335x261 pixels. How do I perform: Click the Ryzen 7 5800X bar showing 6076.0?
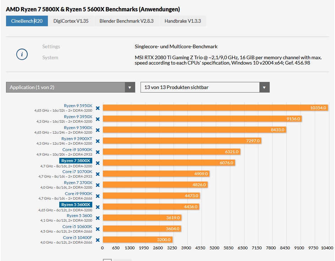169,163
